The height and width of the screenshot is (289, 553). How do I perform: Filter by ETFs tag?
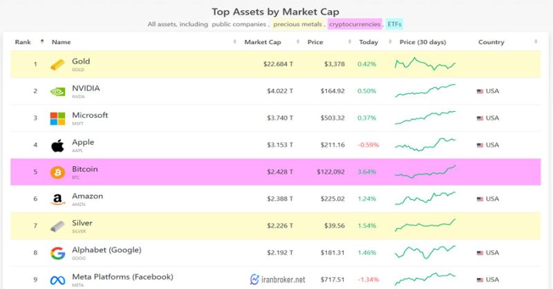coord(394,24)
